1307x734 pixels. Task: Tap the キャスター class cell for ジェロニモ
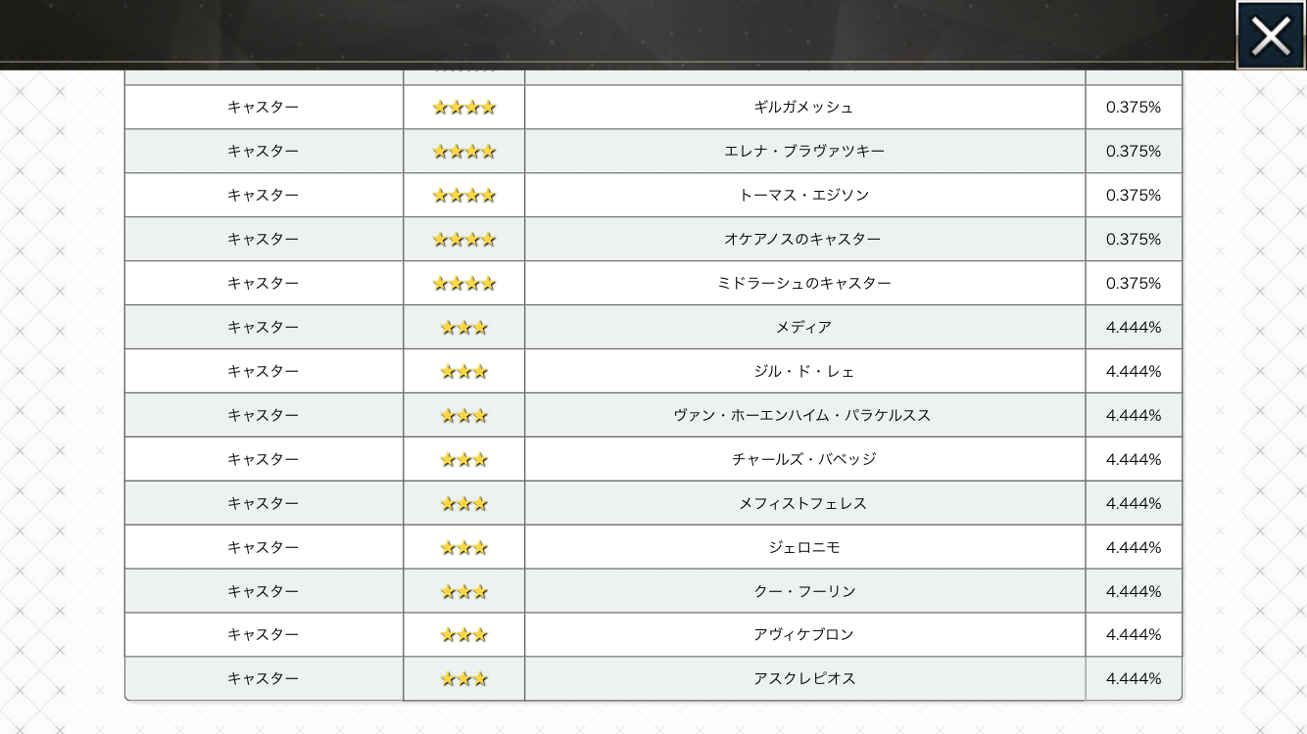click(263, 547)
